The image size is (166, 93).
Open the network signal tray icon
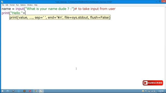(152, 91)
